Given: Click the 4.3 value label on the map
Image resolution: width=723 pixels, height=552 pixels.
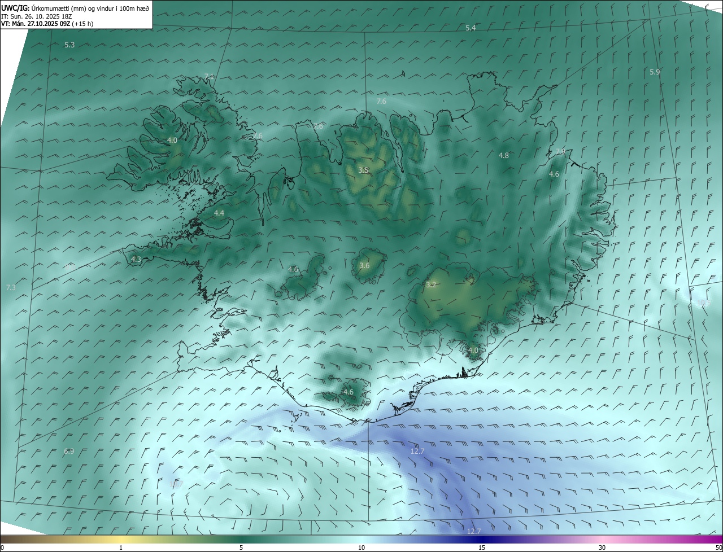Looking at the screenshot, I should coord(136,259).
